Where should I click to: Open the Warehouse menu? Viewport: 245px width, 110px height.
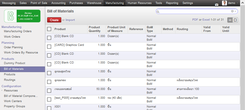click(94, 3)
